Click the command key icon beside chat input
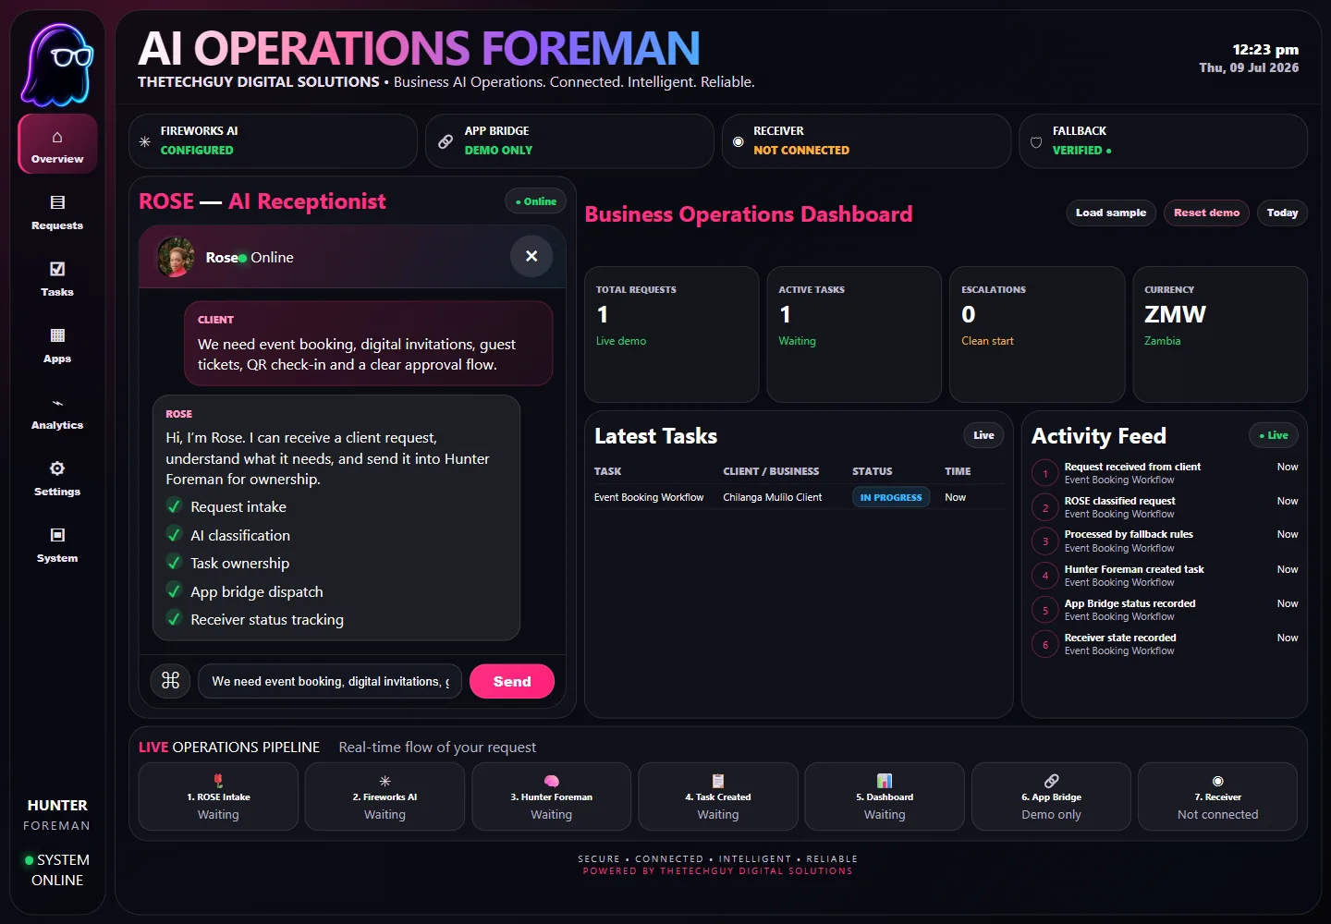This screenshot has width=1331, height=924. pos(170,681)
